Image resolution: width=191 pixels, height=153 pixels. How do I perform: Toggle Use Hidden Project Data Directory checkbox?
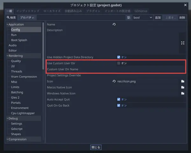tap(118, 57)
